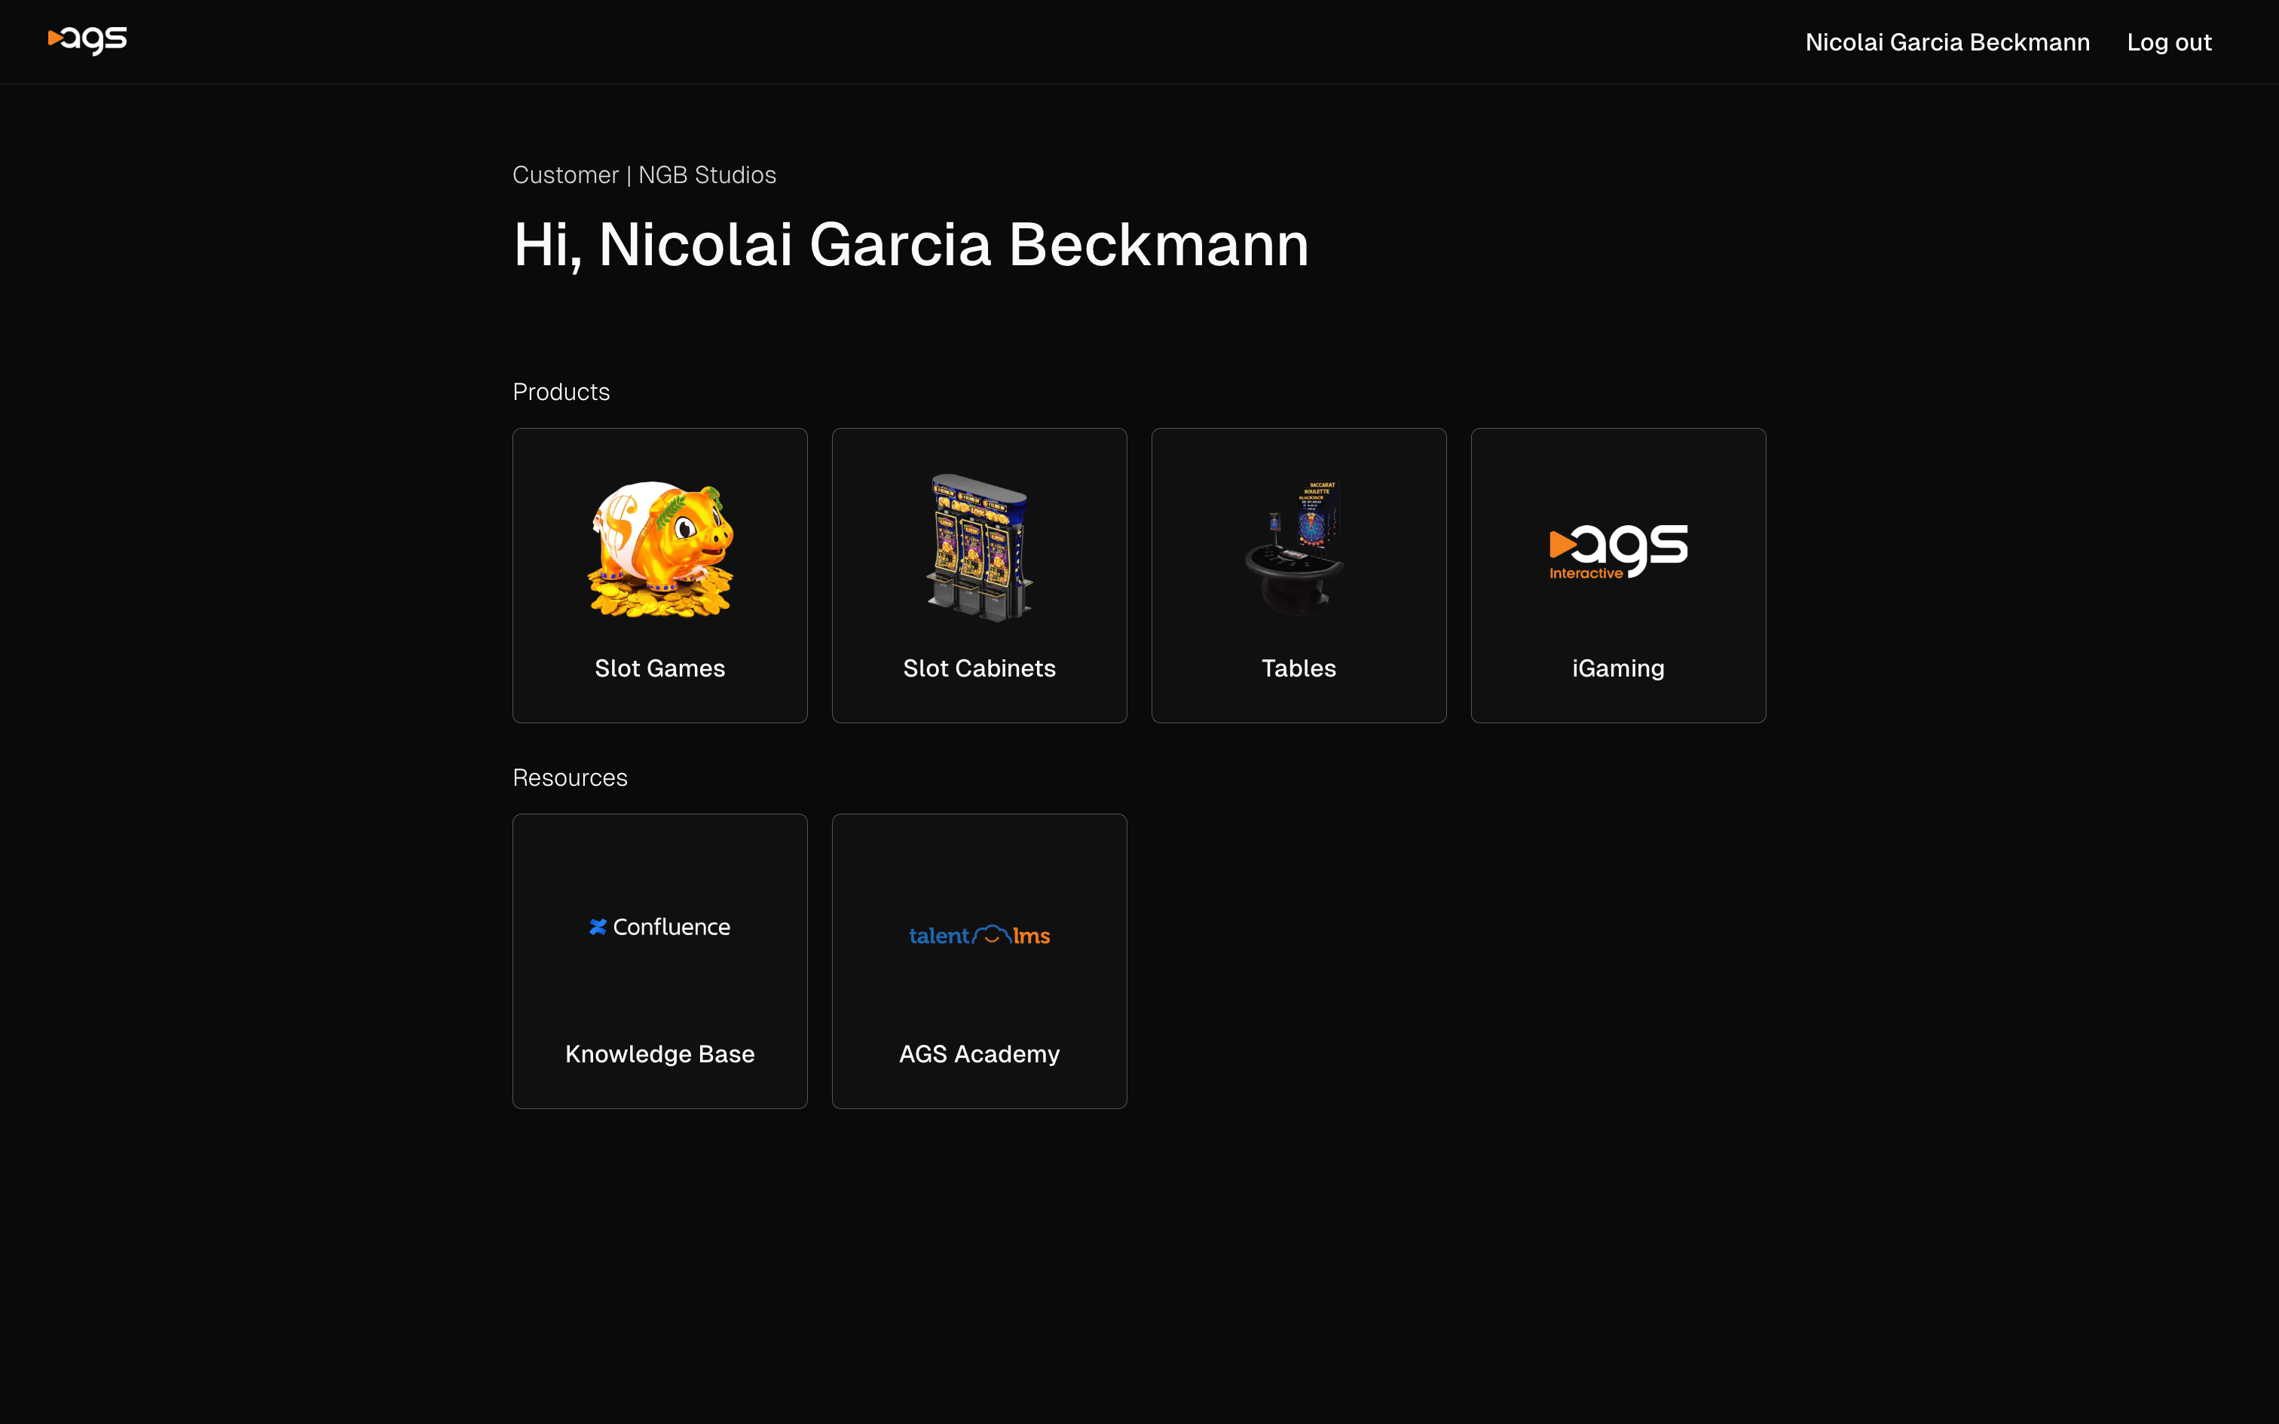This screenshot has height=1424, width=2279.
Task: Click the Customer | NGB Studios breadcrumb
Action: coord(644,174)
